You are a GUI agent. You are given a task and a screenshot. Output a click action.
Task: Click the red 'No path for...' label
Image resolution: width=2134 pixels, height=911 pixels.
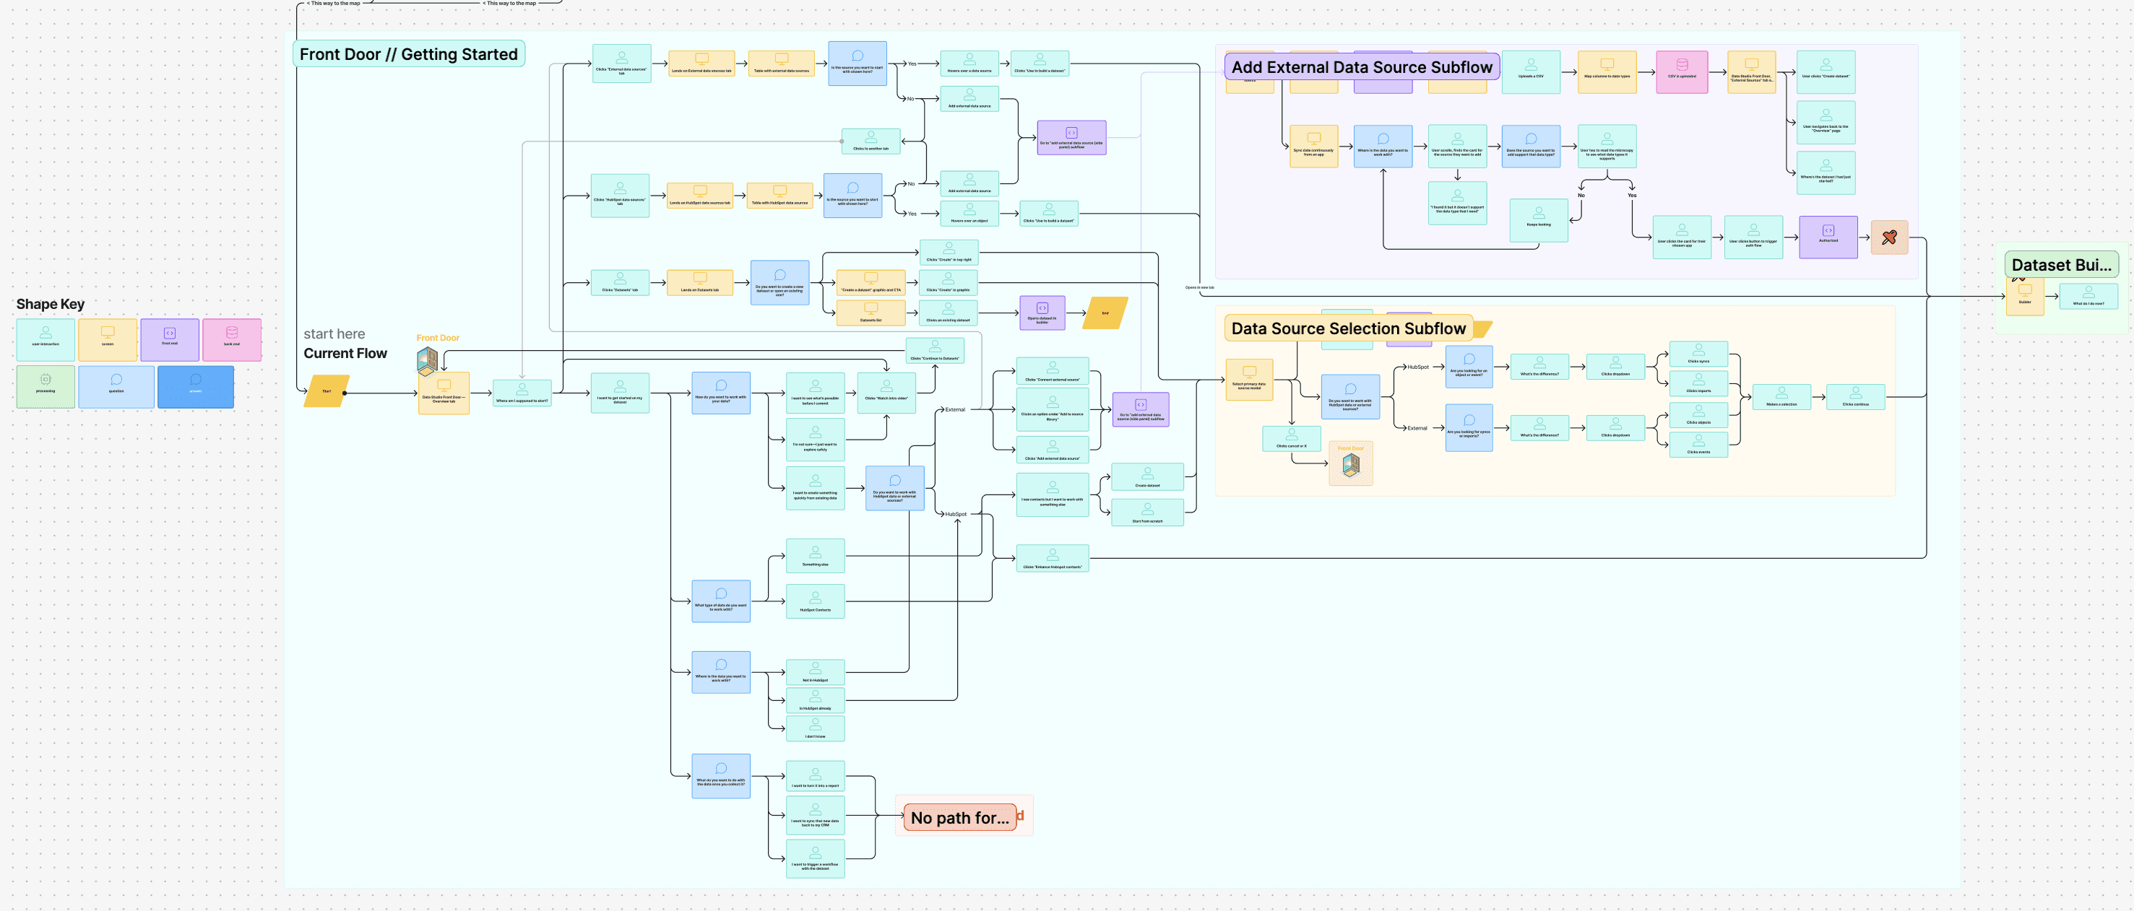[959, 817]
